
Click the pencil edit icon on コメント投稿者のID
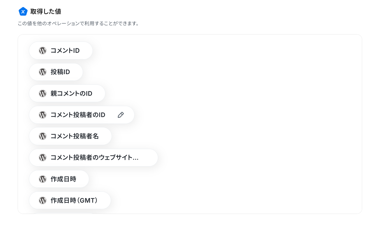(x=121, y=115)
